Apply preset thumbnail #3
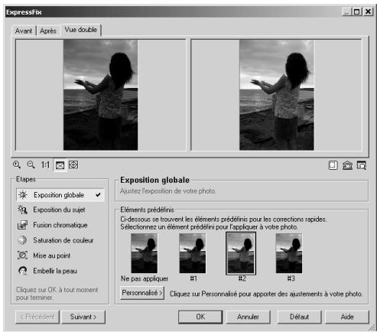 click(x=289, y=253)
